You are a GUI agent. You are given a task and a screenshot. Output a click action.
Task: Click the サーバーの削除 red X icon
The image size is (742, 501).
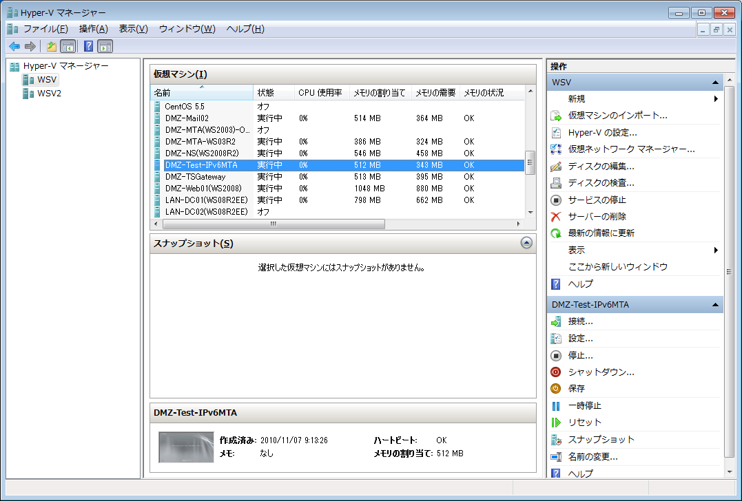click(556, 217)
